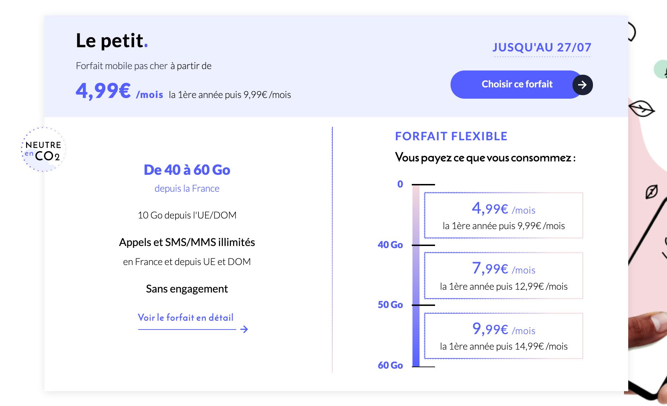Click the 0 label atop the gauge
The width and height of the screenshot is (667, 406).
400,184
